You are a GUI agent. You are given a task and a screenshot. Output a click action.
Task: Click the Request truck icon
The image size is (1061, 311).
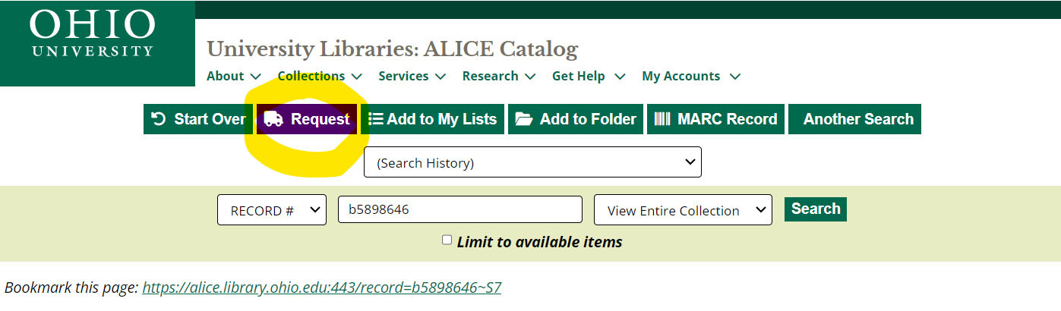coord(273,119)
